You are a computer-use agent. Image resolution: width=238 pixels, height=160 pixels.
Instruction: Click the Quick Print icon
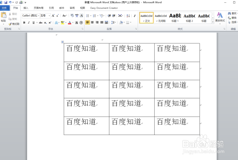click(x=21, y=2)
